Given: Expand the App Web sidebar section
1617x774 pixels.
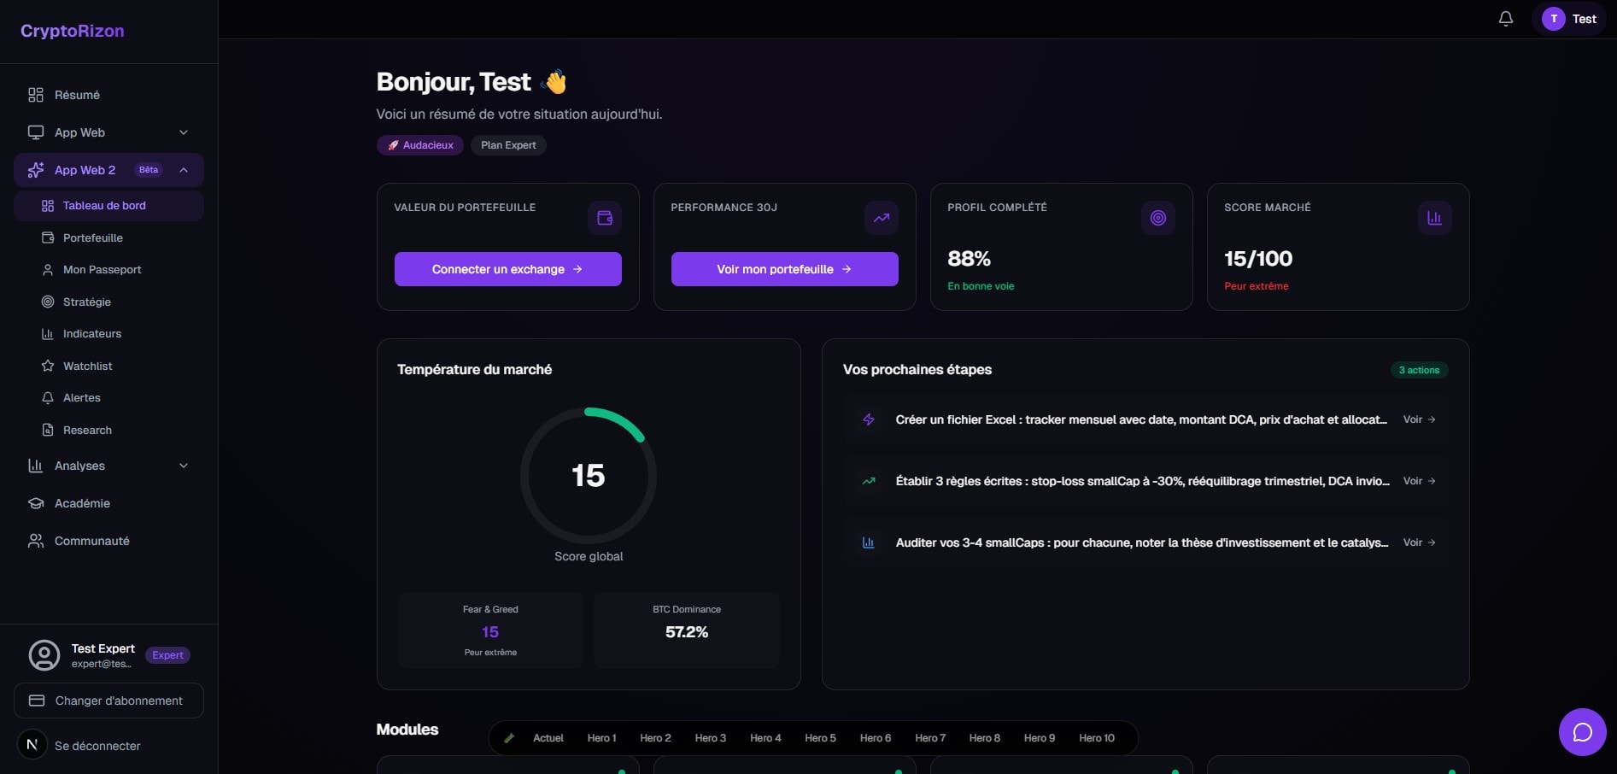Looking at the screenshot, I should click(x=108, y=132).
